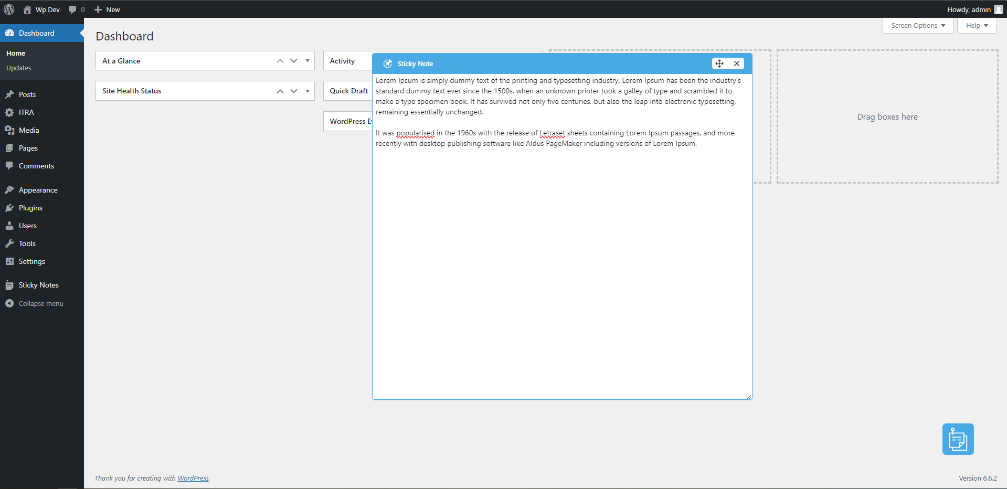Click inside the Sticky Note text area
The image size is (1007, 489).
coord(562,236)
